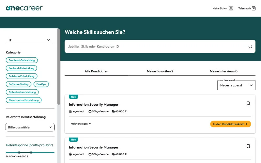This screenshot has height=163, width=261.
Task: Click the lower salary range slider handle
Action: (19, 152)
